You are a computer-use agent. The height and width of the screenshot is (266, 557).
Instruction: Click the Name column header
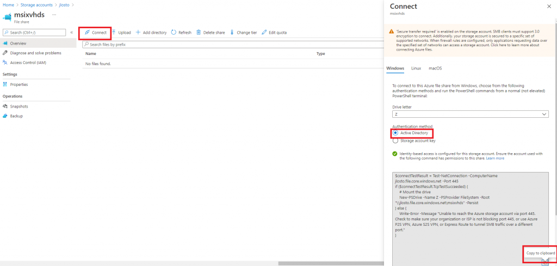pyautogui.click(x=91, y=54)
